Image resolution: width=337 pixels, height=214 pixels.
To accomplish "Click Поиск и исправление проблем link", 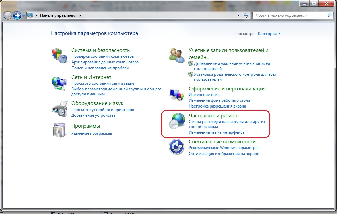I will (100, 68).
